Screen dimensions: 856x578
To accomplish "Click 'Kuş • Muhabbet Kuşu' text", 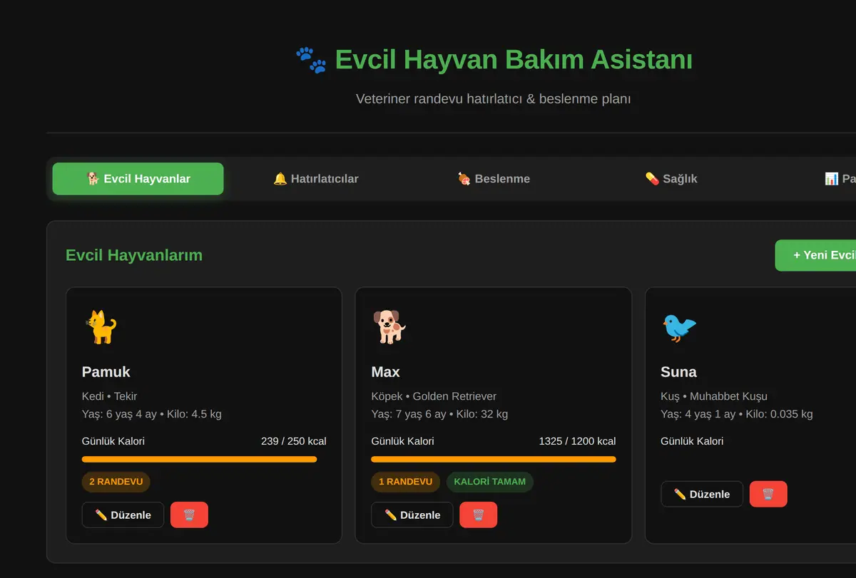I will point(714,396).
